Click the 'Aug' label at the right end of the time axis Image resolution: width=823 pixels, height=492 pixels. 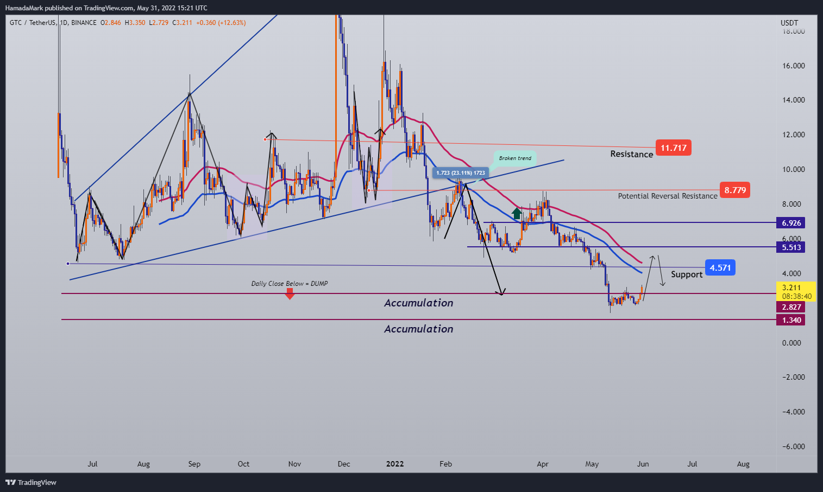click(x=743, y=464)
